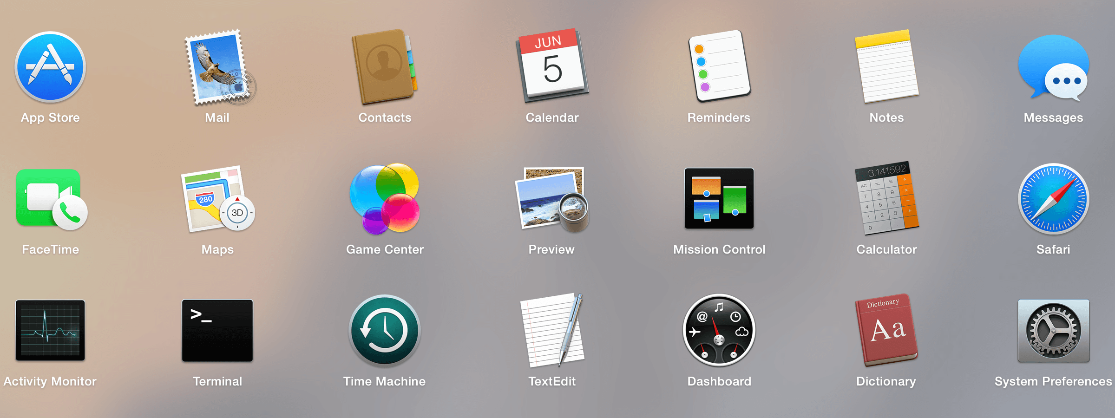Click the "Terminal" label text
1115x418 pixels.
point(217,381)
